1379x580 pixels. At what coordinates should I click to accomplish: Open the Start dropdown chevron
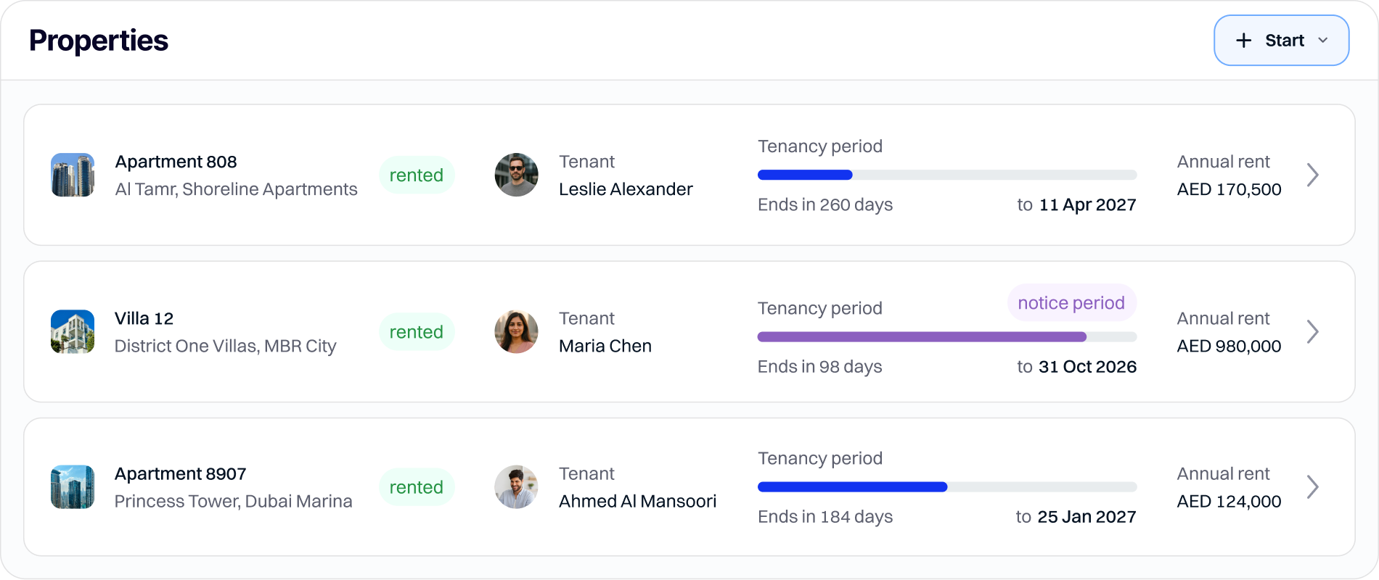coord(1323,41)
